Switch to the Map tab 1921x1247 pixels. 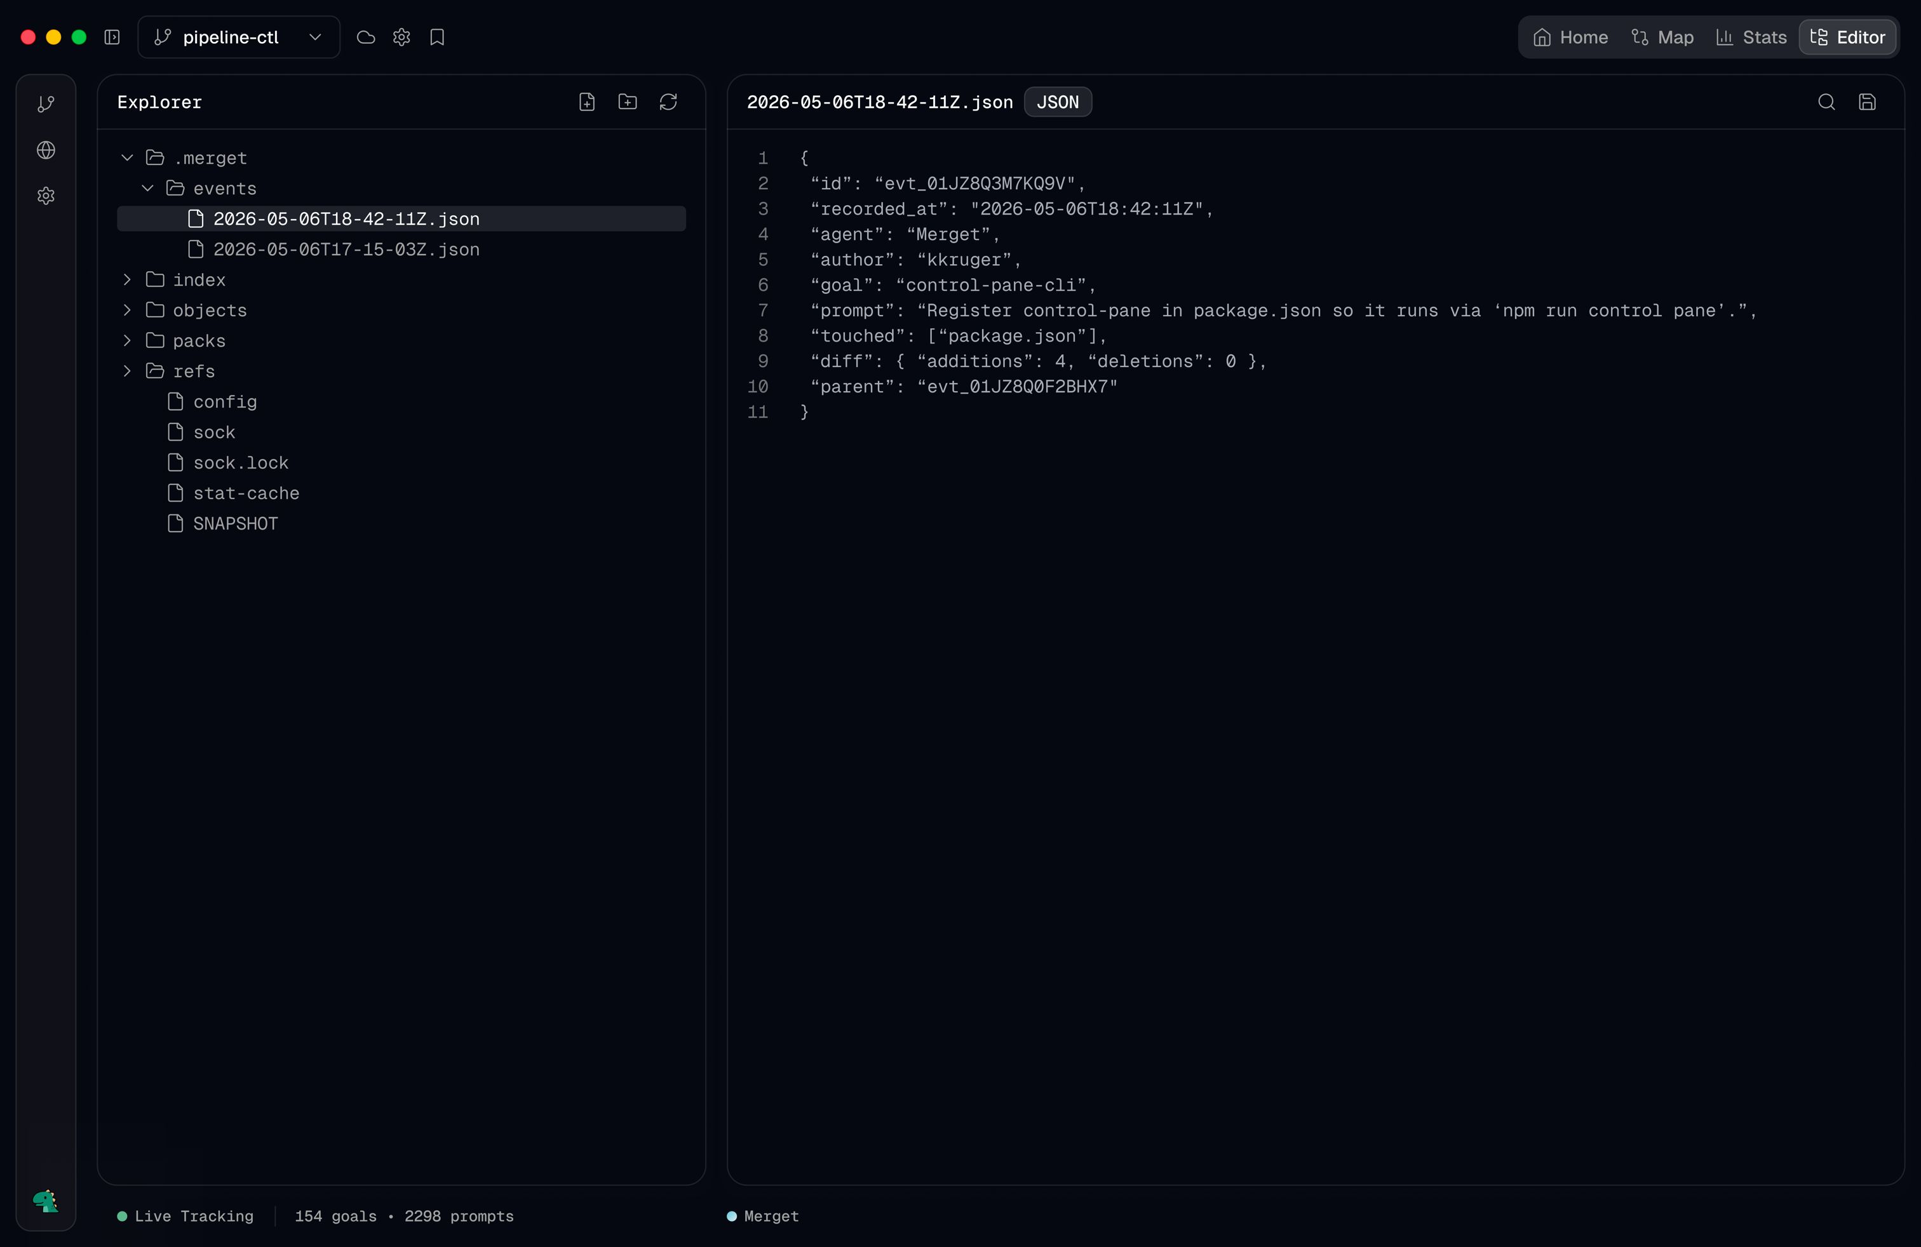(x=1662, y=37)
